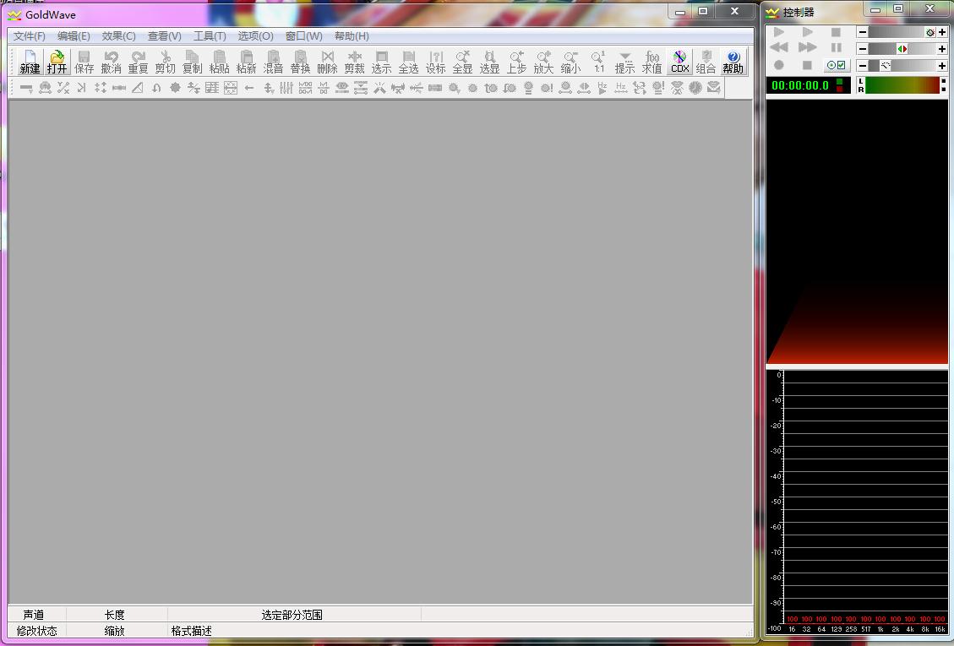This screenshot has width=954, height=646.
Task: Open the 工具(T) tools menu
Action: click(x=210, y=36)
